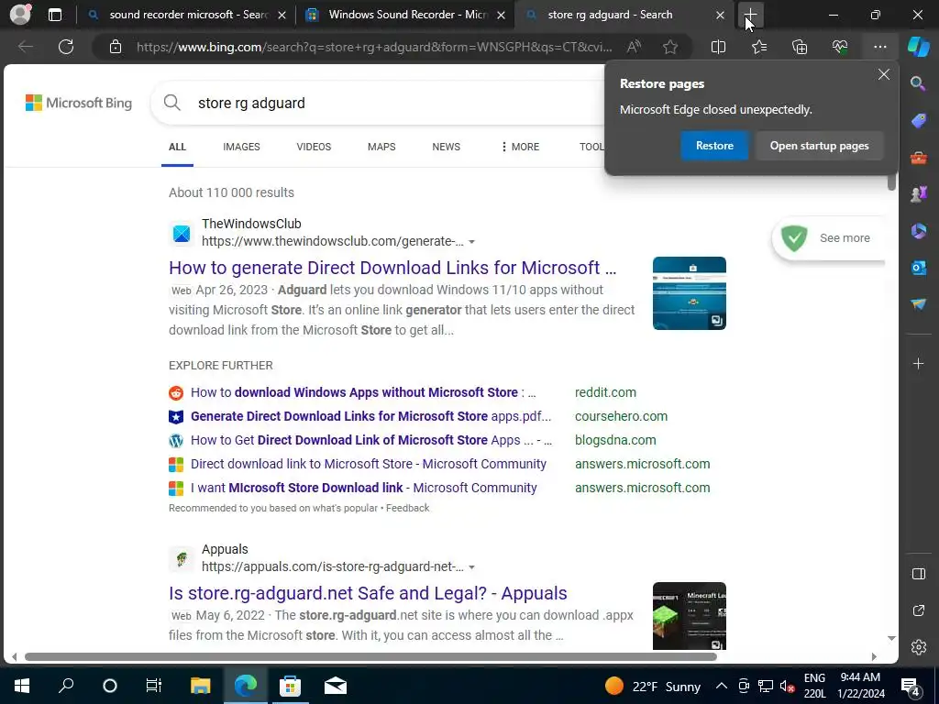Image resolution: width=939 pixels, height=704 pixels.
Task: Open Direct download link to Microsoft Store link
Action: tap(369, 464)
